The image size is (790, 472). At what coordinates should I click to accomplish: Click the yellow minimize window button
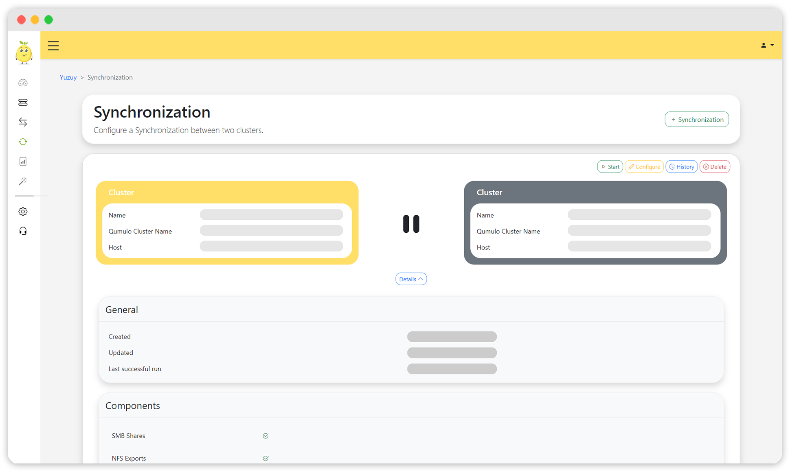pyautogui.click(x=35, y=20)
